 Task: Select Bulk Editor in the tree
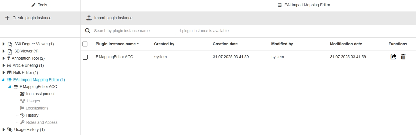point(25,73)
